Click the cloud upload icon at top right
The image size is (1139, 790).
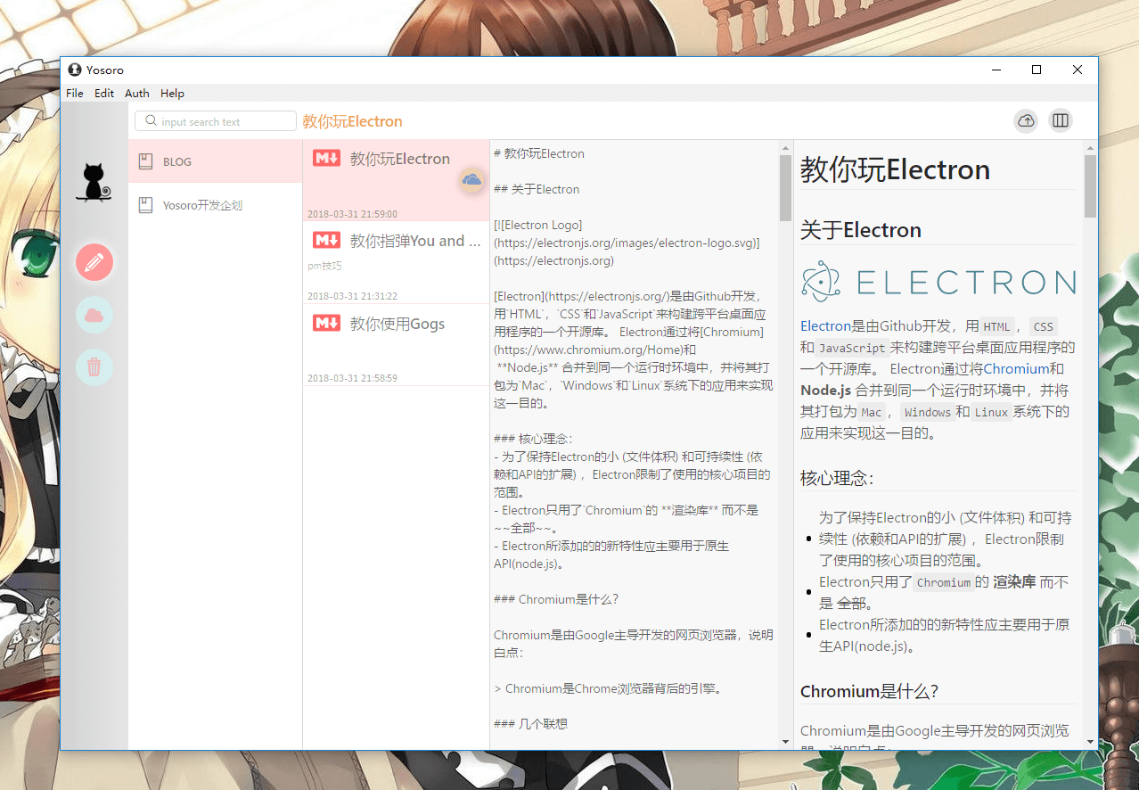click(x=1026, y=120)
